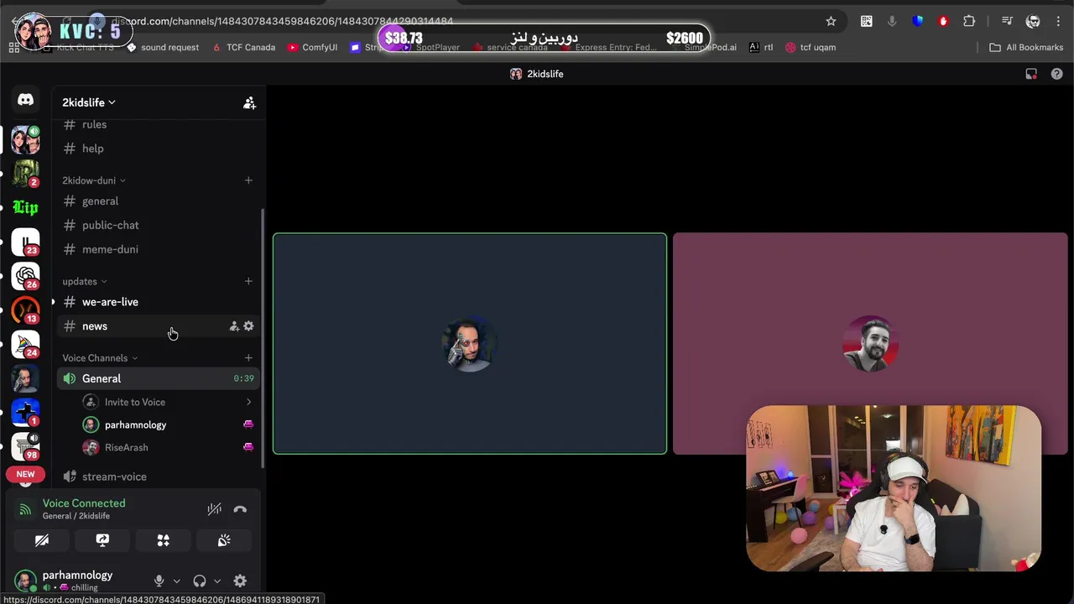Viewport: 1074px width, 604px height.
Task: Open the we-are-live channel
Action: tap(158, 302)
